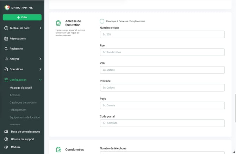Expand the Opérations chevron
Image resolution: width=236 pixels, height=154 pixels.
[40, 69]
